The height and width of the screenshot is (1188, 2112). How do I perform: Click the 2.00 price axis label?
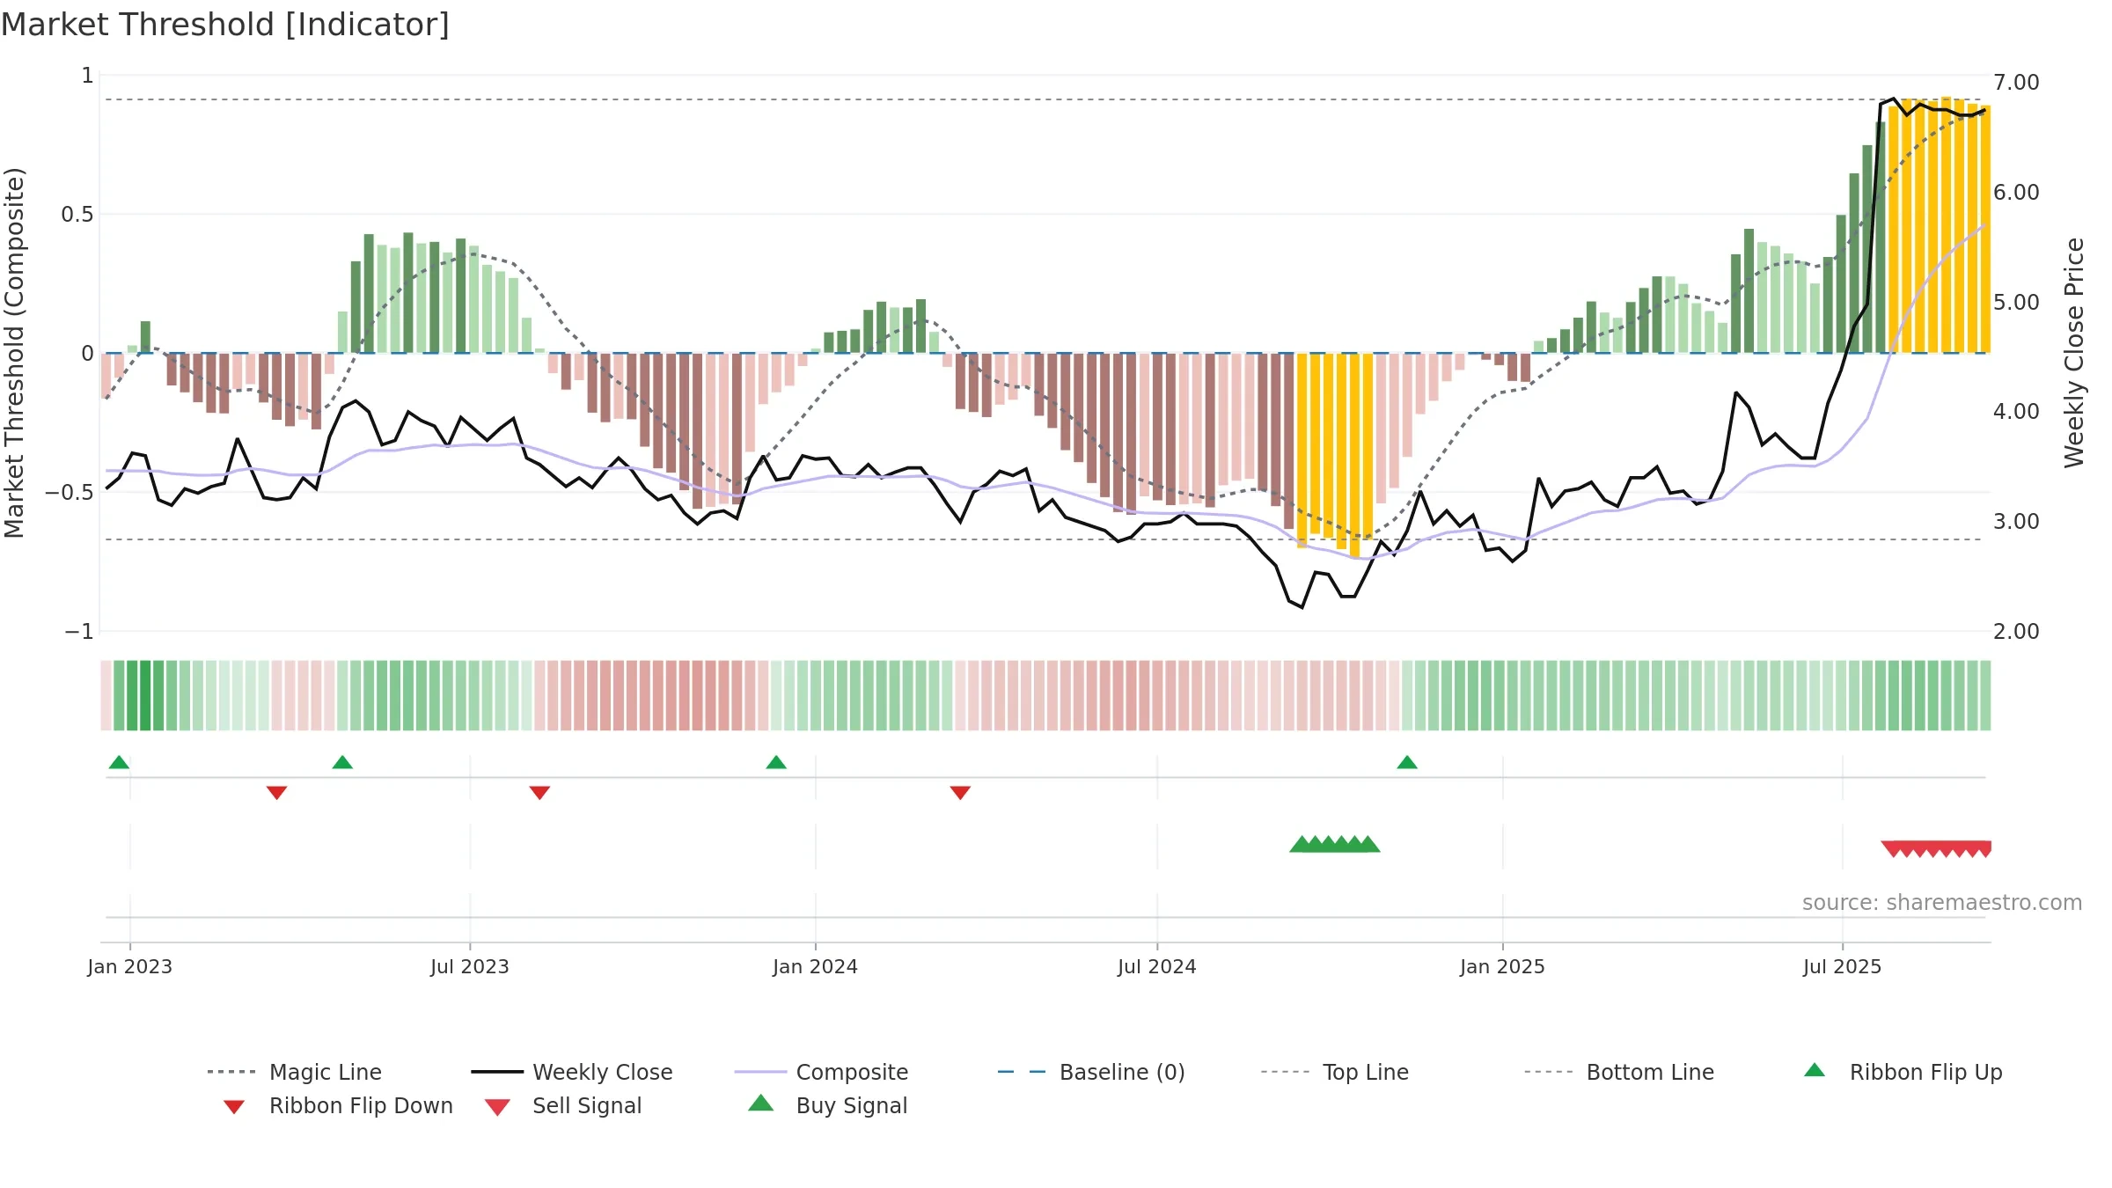(2016, 632)
